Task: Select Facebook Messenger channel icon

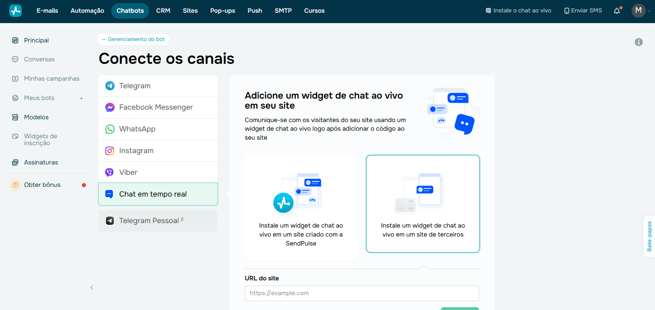Action: 110,108
